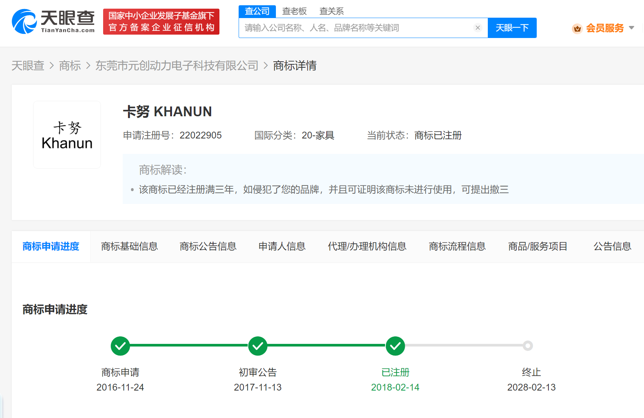Switch to 申请人信息 tab
Viewport: 644px width, 418px height.
(x=282, y=246)
